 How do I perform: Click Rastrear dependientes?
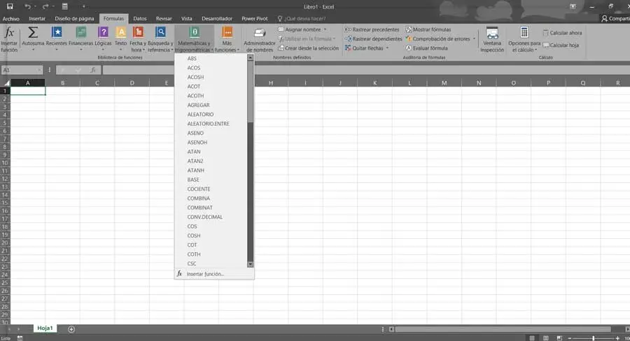click(373, 39)
